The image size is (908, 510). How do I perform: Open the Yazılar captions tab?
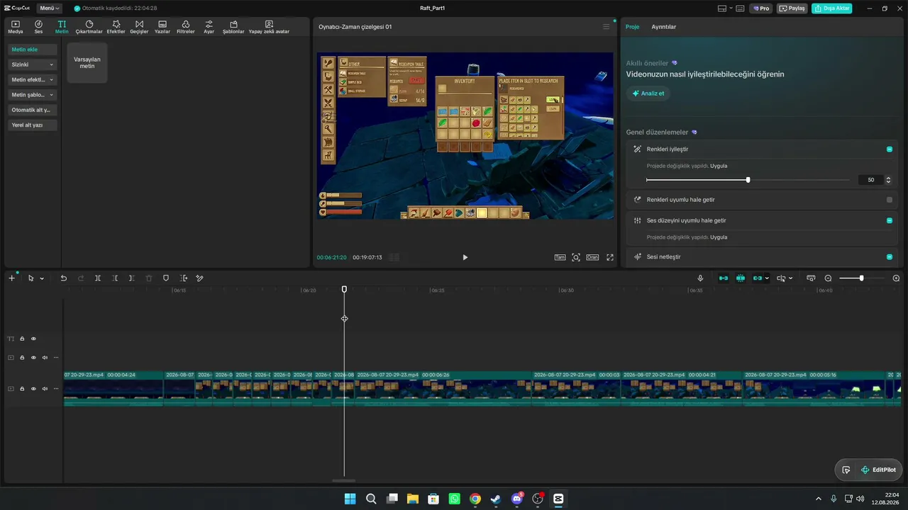pos(162,27)
